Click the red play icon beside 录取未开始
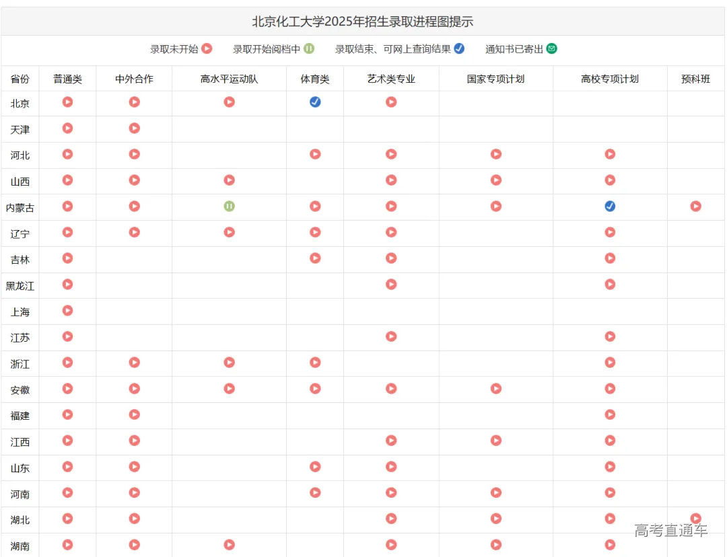This screenshot has height=557, width=727. click(x=207, y=48)
